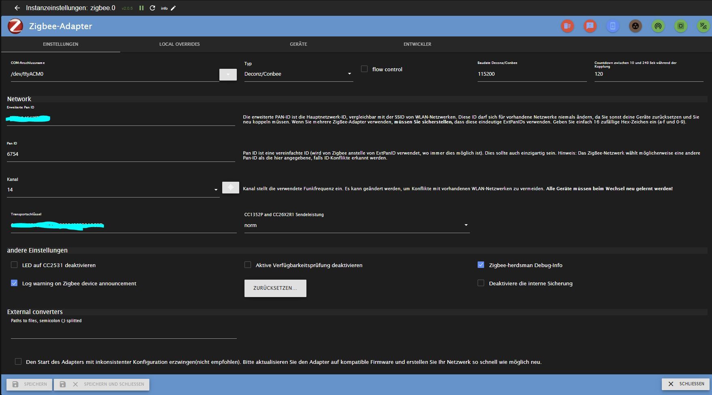Open the COM port selection dropdown button
The width and height of the screenshot is (712, 395).
(x=228, y=74)
